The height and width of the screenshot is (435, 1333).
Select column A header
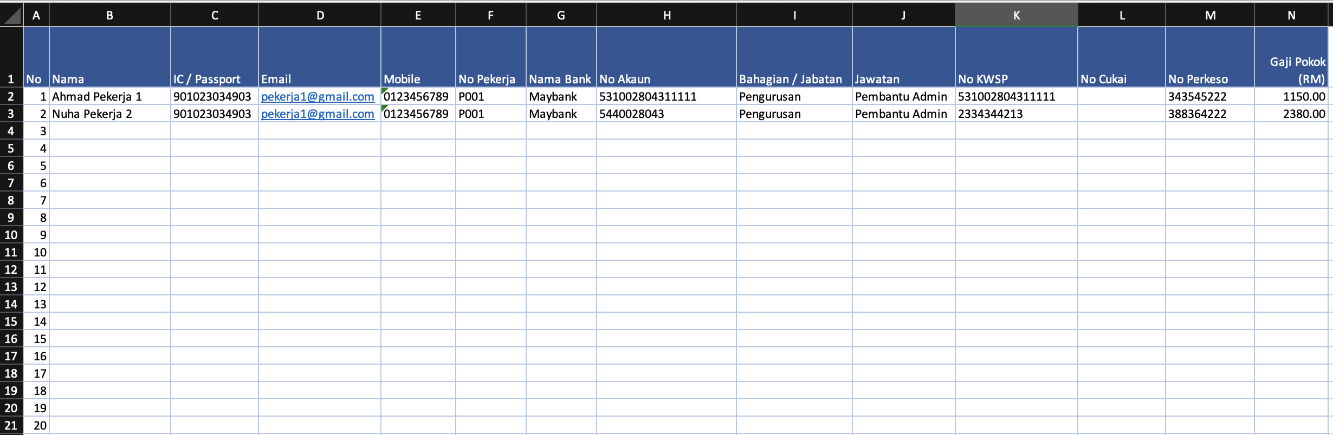(36, 15)
